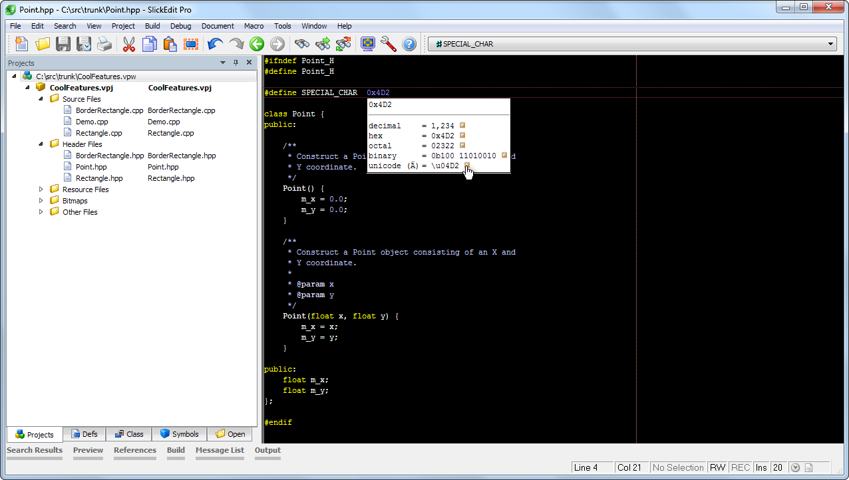Toggle the RW read-write status indicator
Viewport: 849px width, 480px height.
(x=718, y=467)
